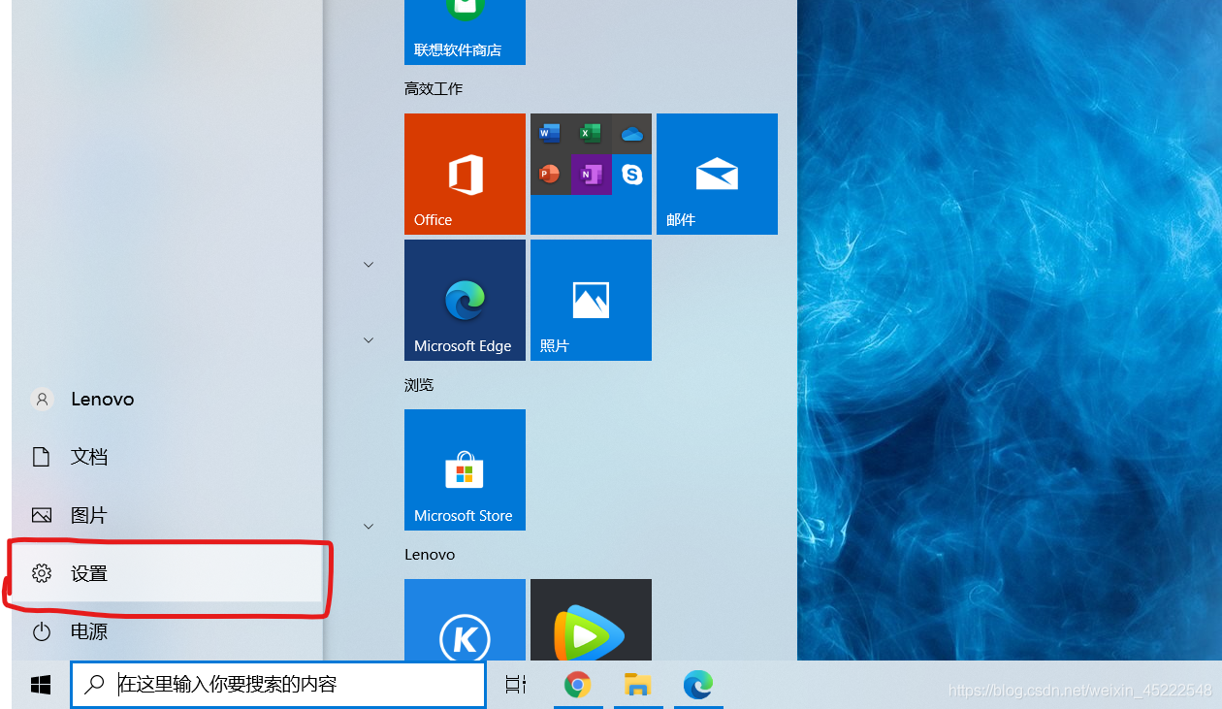
Task: Open File Explorer from the taskbar
Action: pyautogui.click(x=637, y=685)
